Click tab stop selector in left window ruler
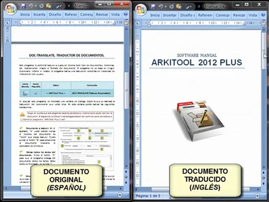 7,22
